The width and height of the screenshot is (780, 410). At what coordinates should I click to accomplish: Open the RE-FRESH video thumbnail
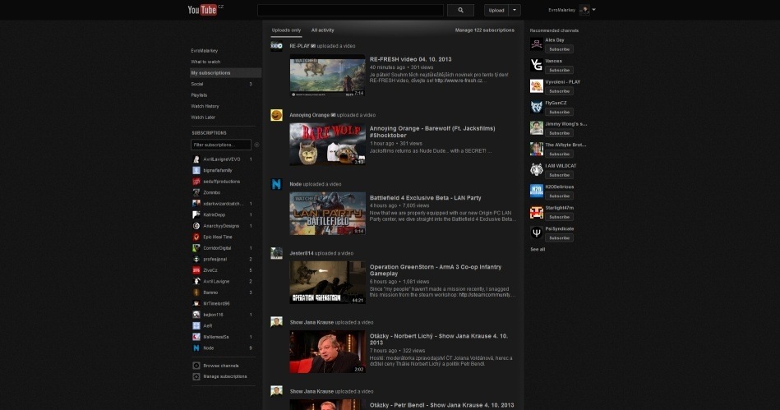[x=327, y=75]
